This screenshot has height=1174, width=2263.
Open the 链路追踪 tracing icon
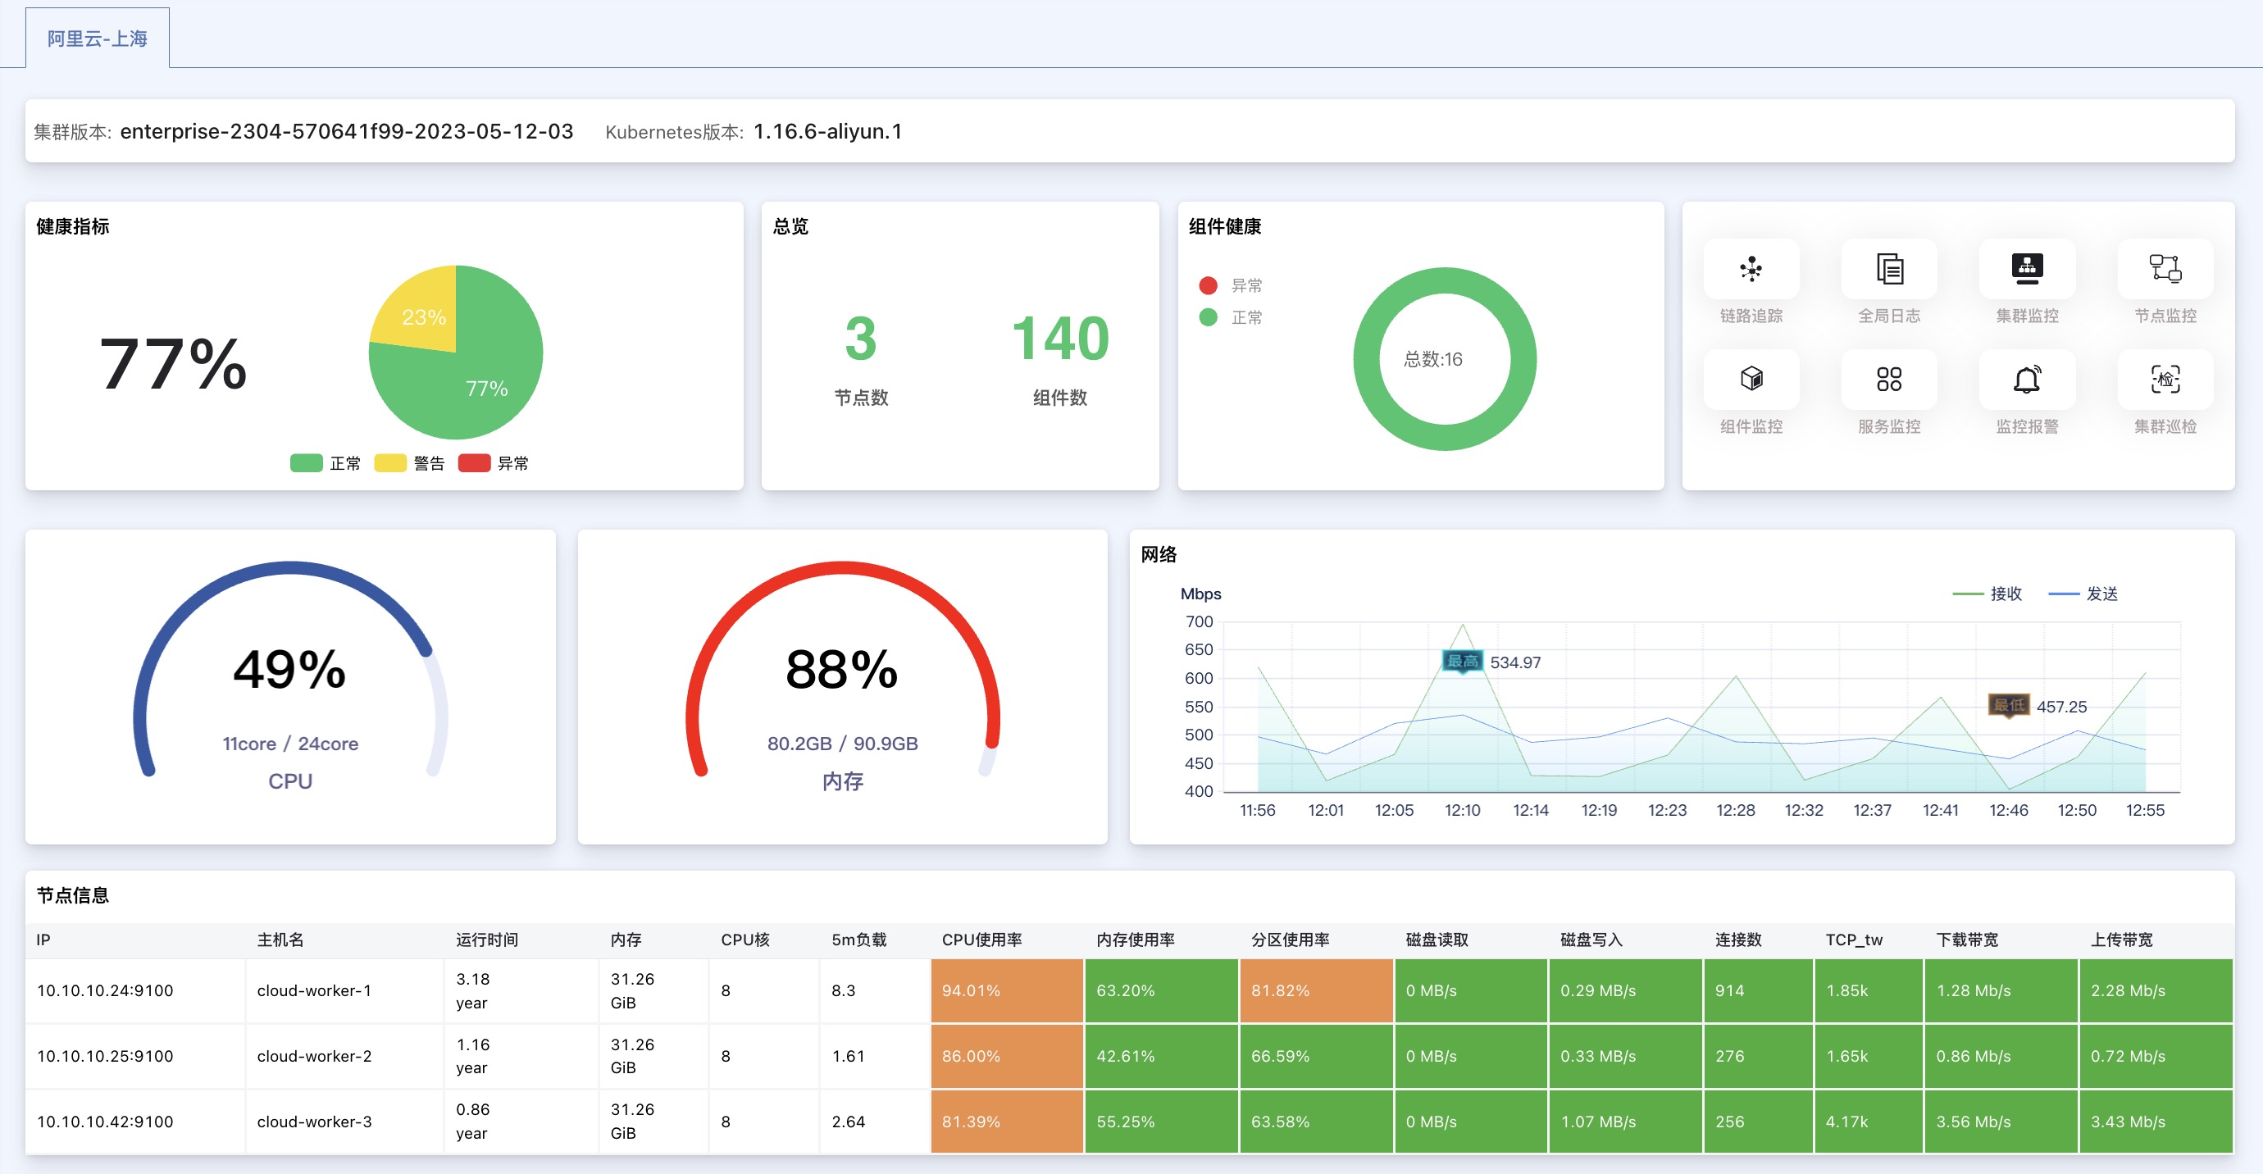coord(1750,269)
